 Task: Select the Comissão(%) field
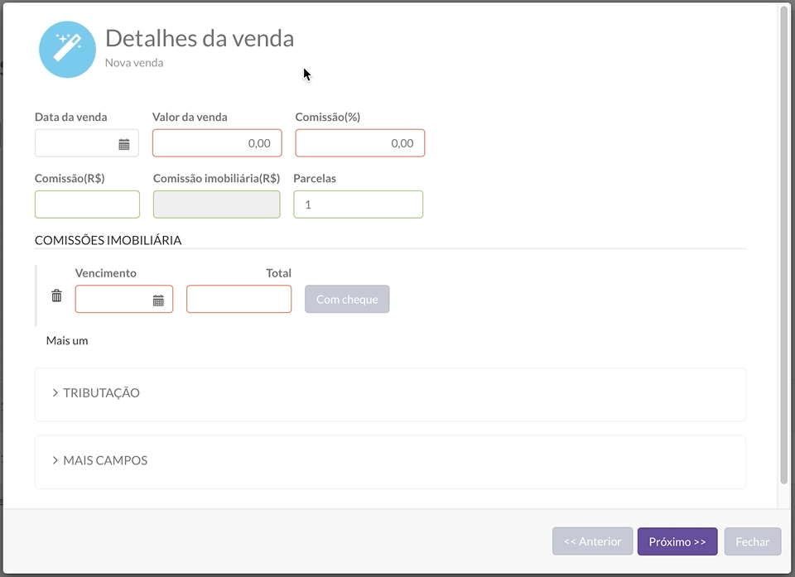coord(359,143)
